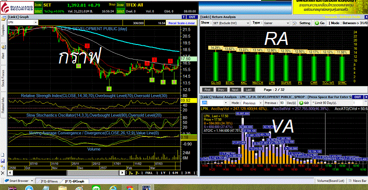368x190 pixels.
Task: Click Select next to TFEX-All
Action: [120, 11]
